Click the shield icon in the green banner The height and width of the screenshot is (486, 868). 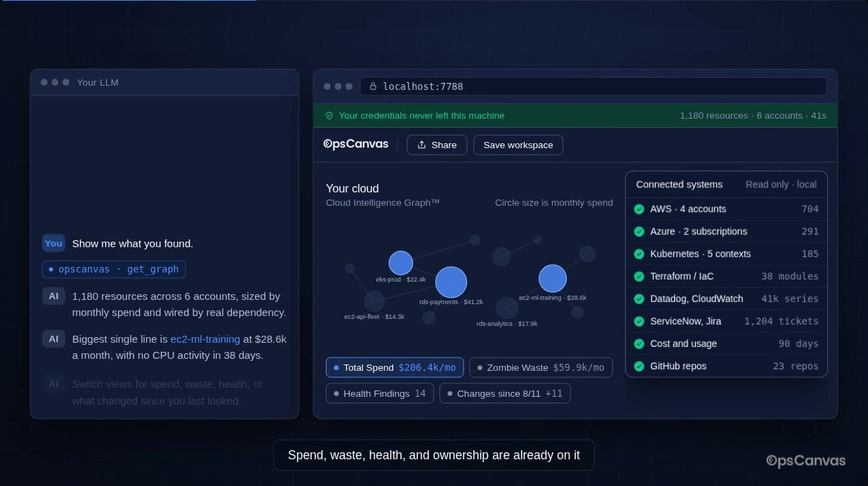coord(329,115)
